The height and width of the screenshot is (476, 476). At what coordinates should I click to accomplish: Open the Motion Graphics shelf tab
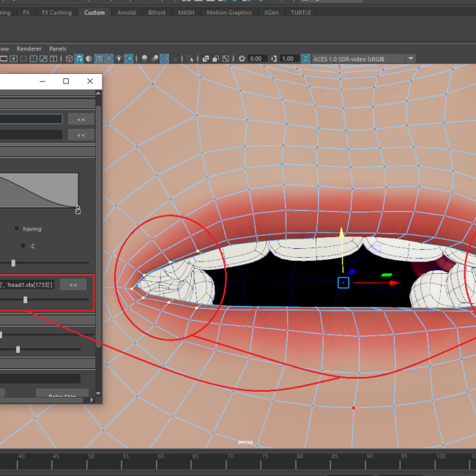(x=229, y=12)
